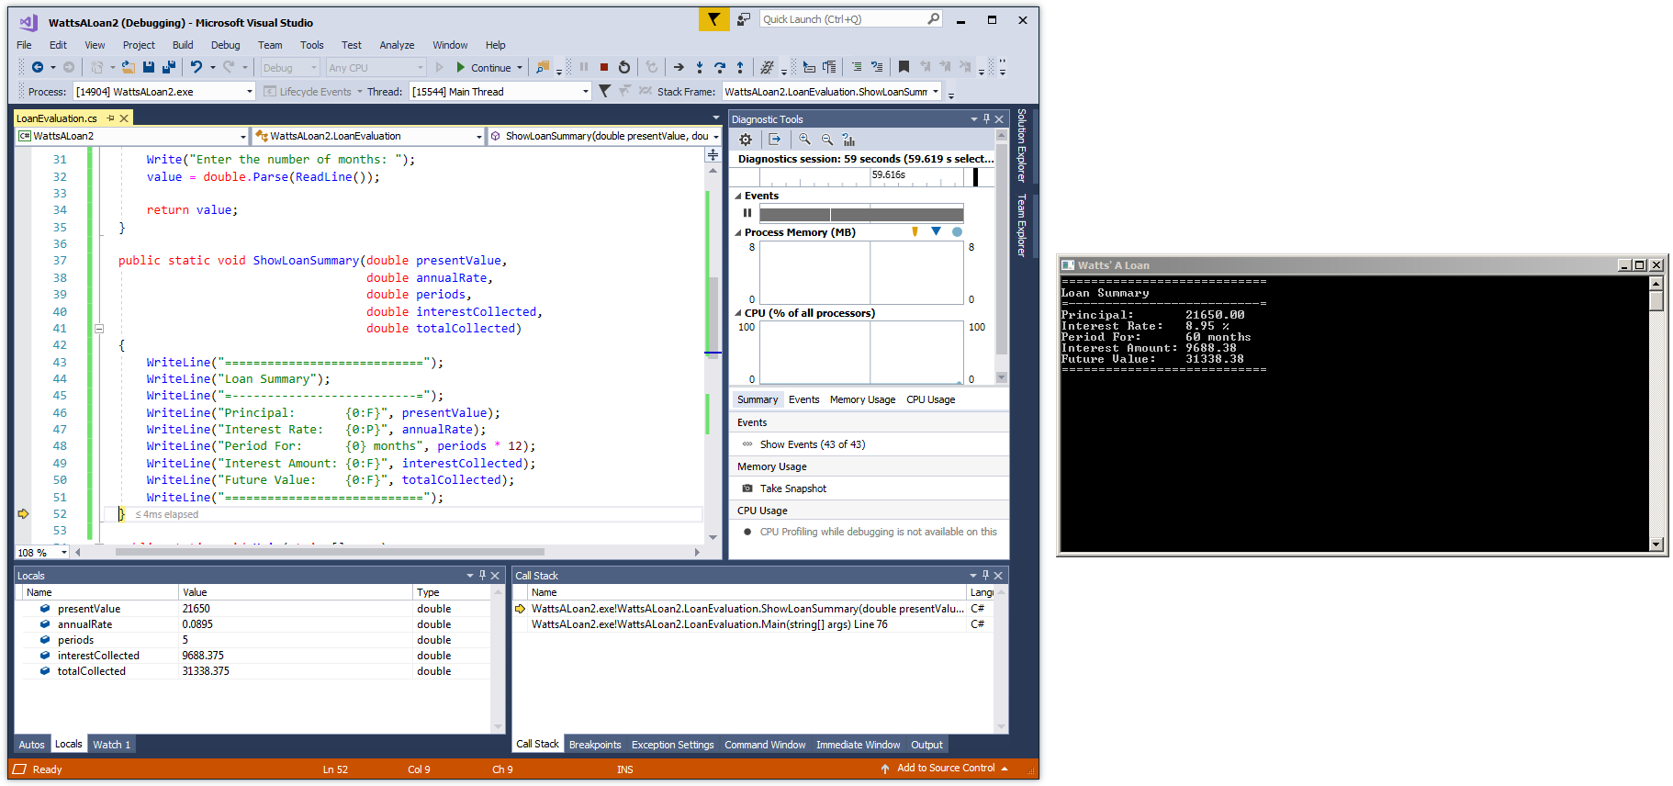This screenshot has width=1673, height=786.
Task: Click Add to Source Control in status bar
Action: click(946, 769)
